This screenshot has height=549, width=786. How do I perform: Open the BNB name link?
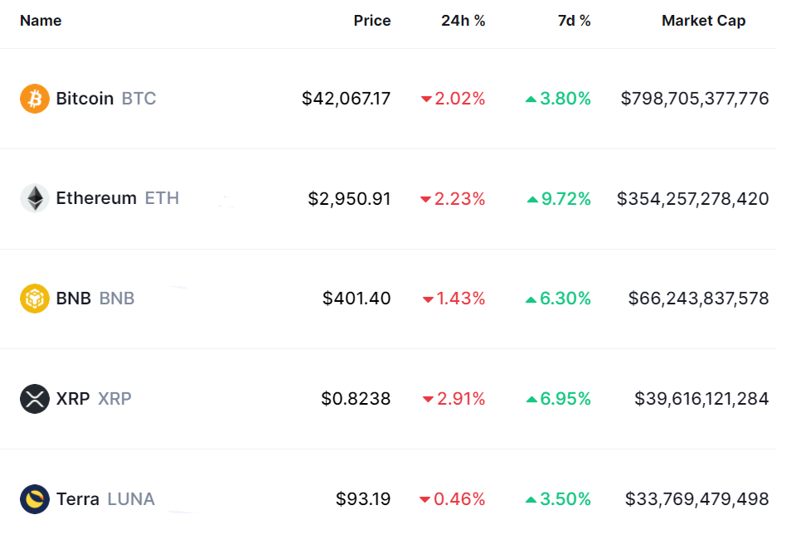pos(74,299)
